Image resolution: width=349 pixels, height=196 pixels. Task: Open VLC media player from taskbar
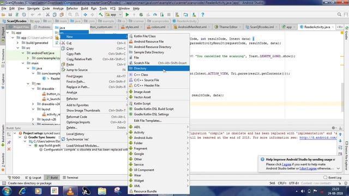pos(70,191)
